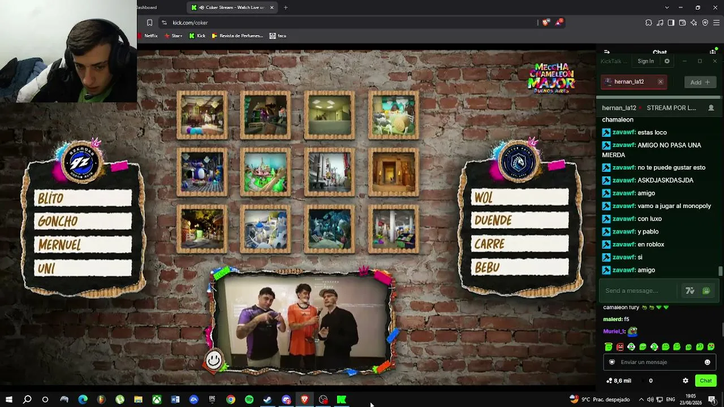Open the ENG input language menu
This screenshot has height=407, width=724.
click(671, 400)
